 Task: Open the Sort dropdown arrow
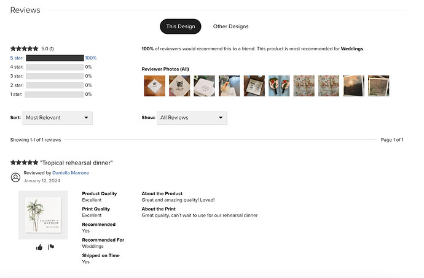86,118
